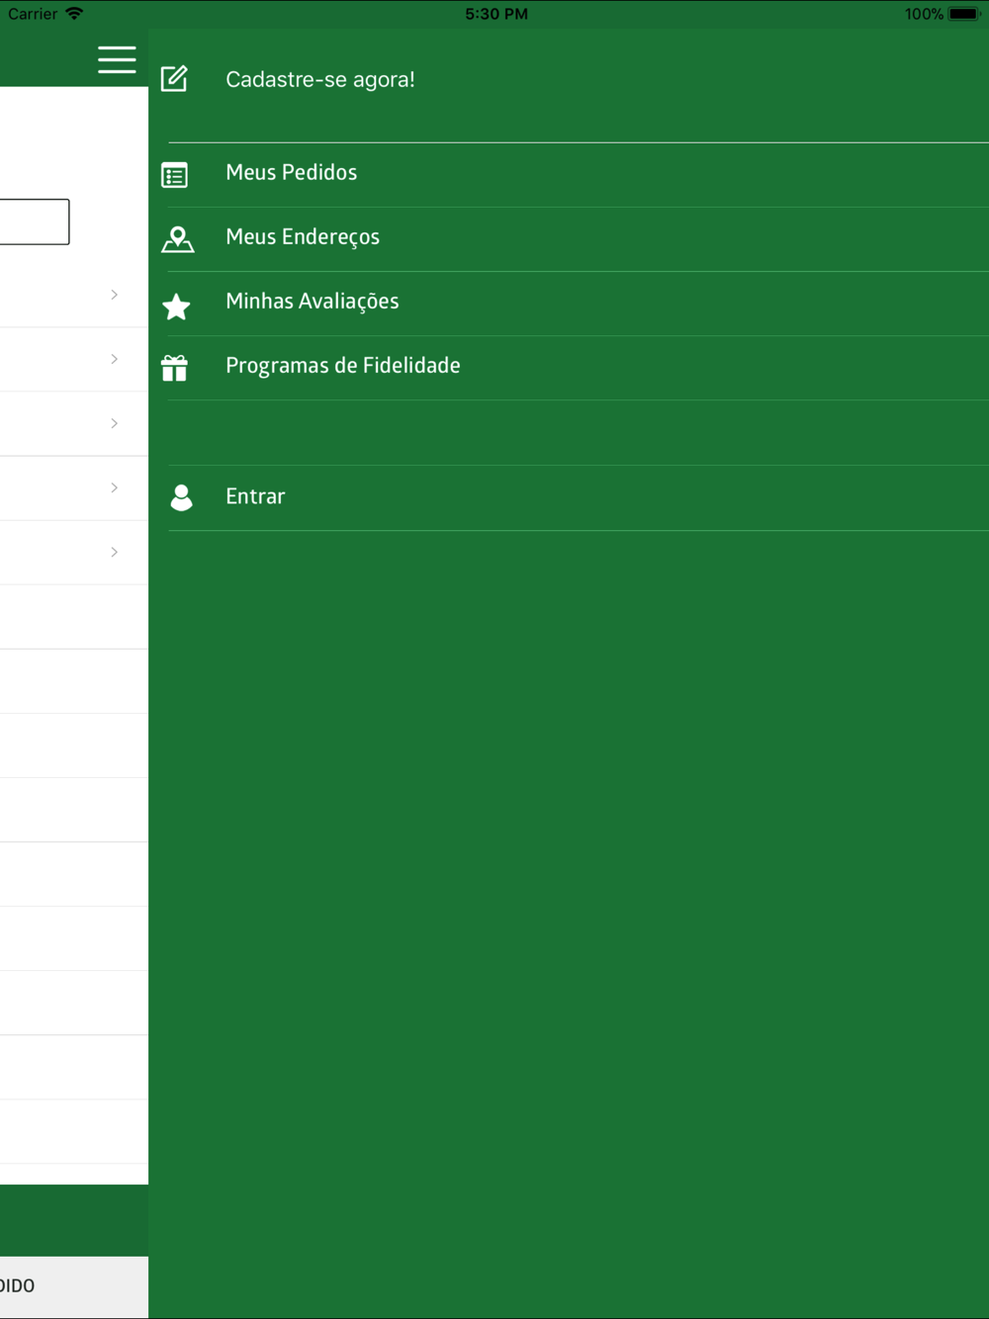Select Meus Endereços menu entry
Screen dimensions: 989x1319
click(303, 237)
